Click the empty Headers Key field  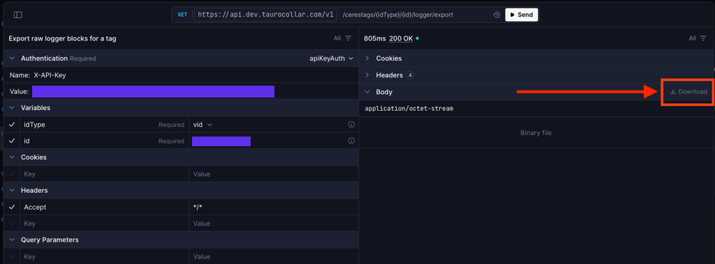105,224
